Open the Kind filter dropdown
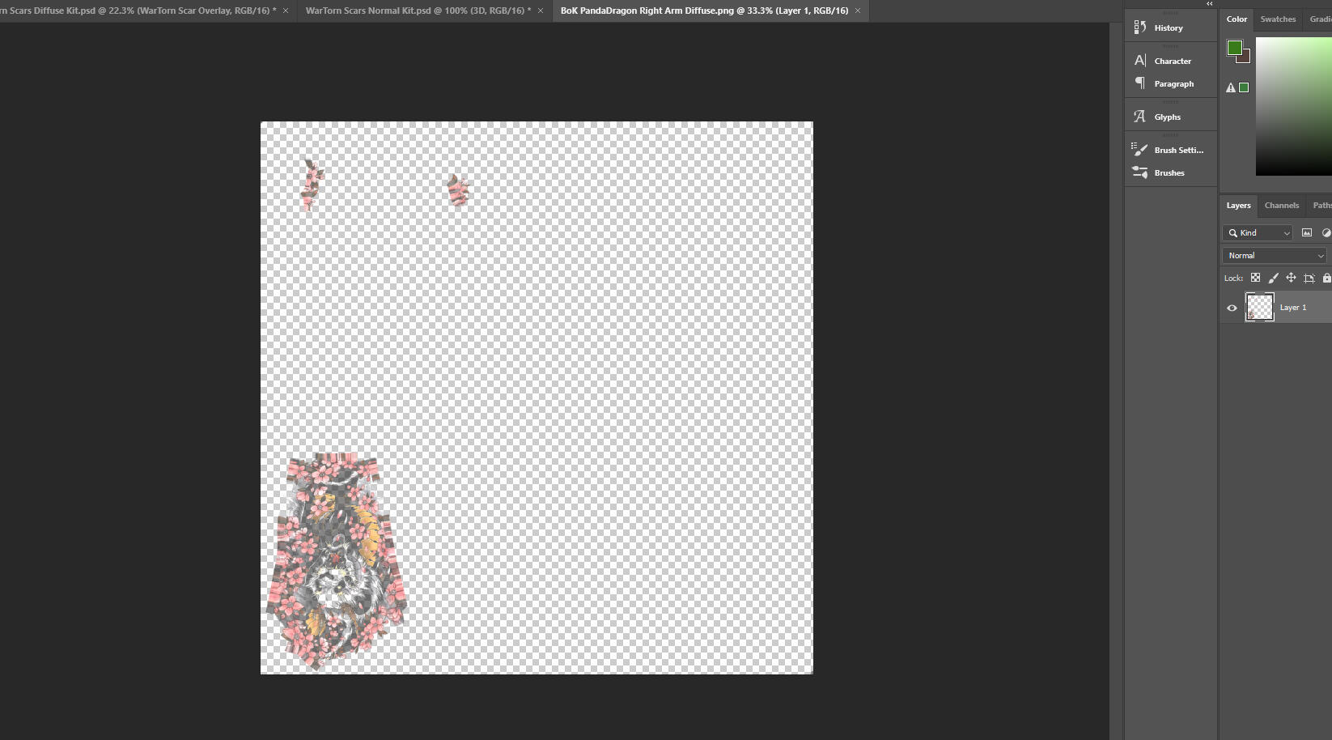 click(x=1257, y=232)
